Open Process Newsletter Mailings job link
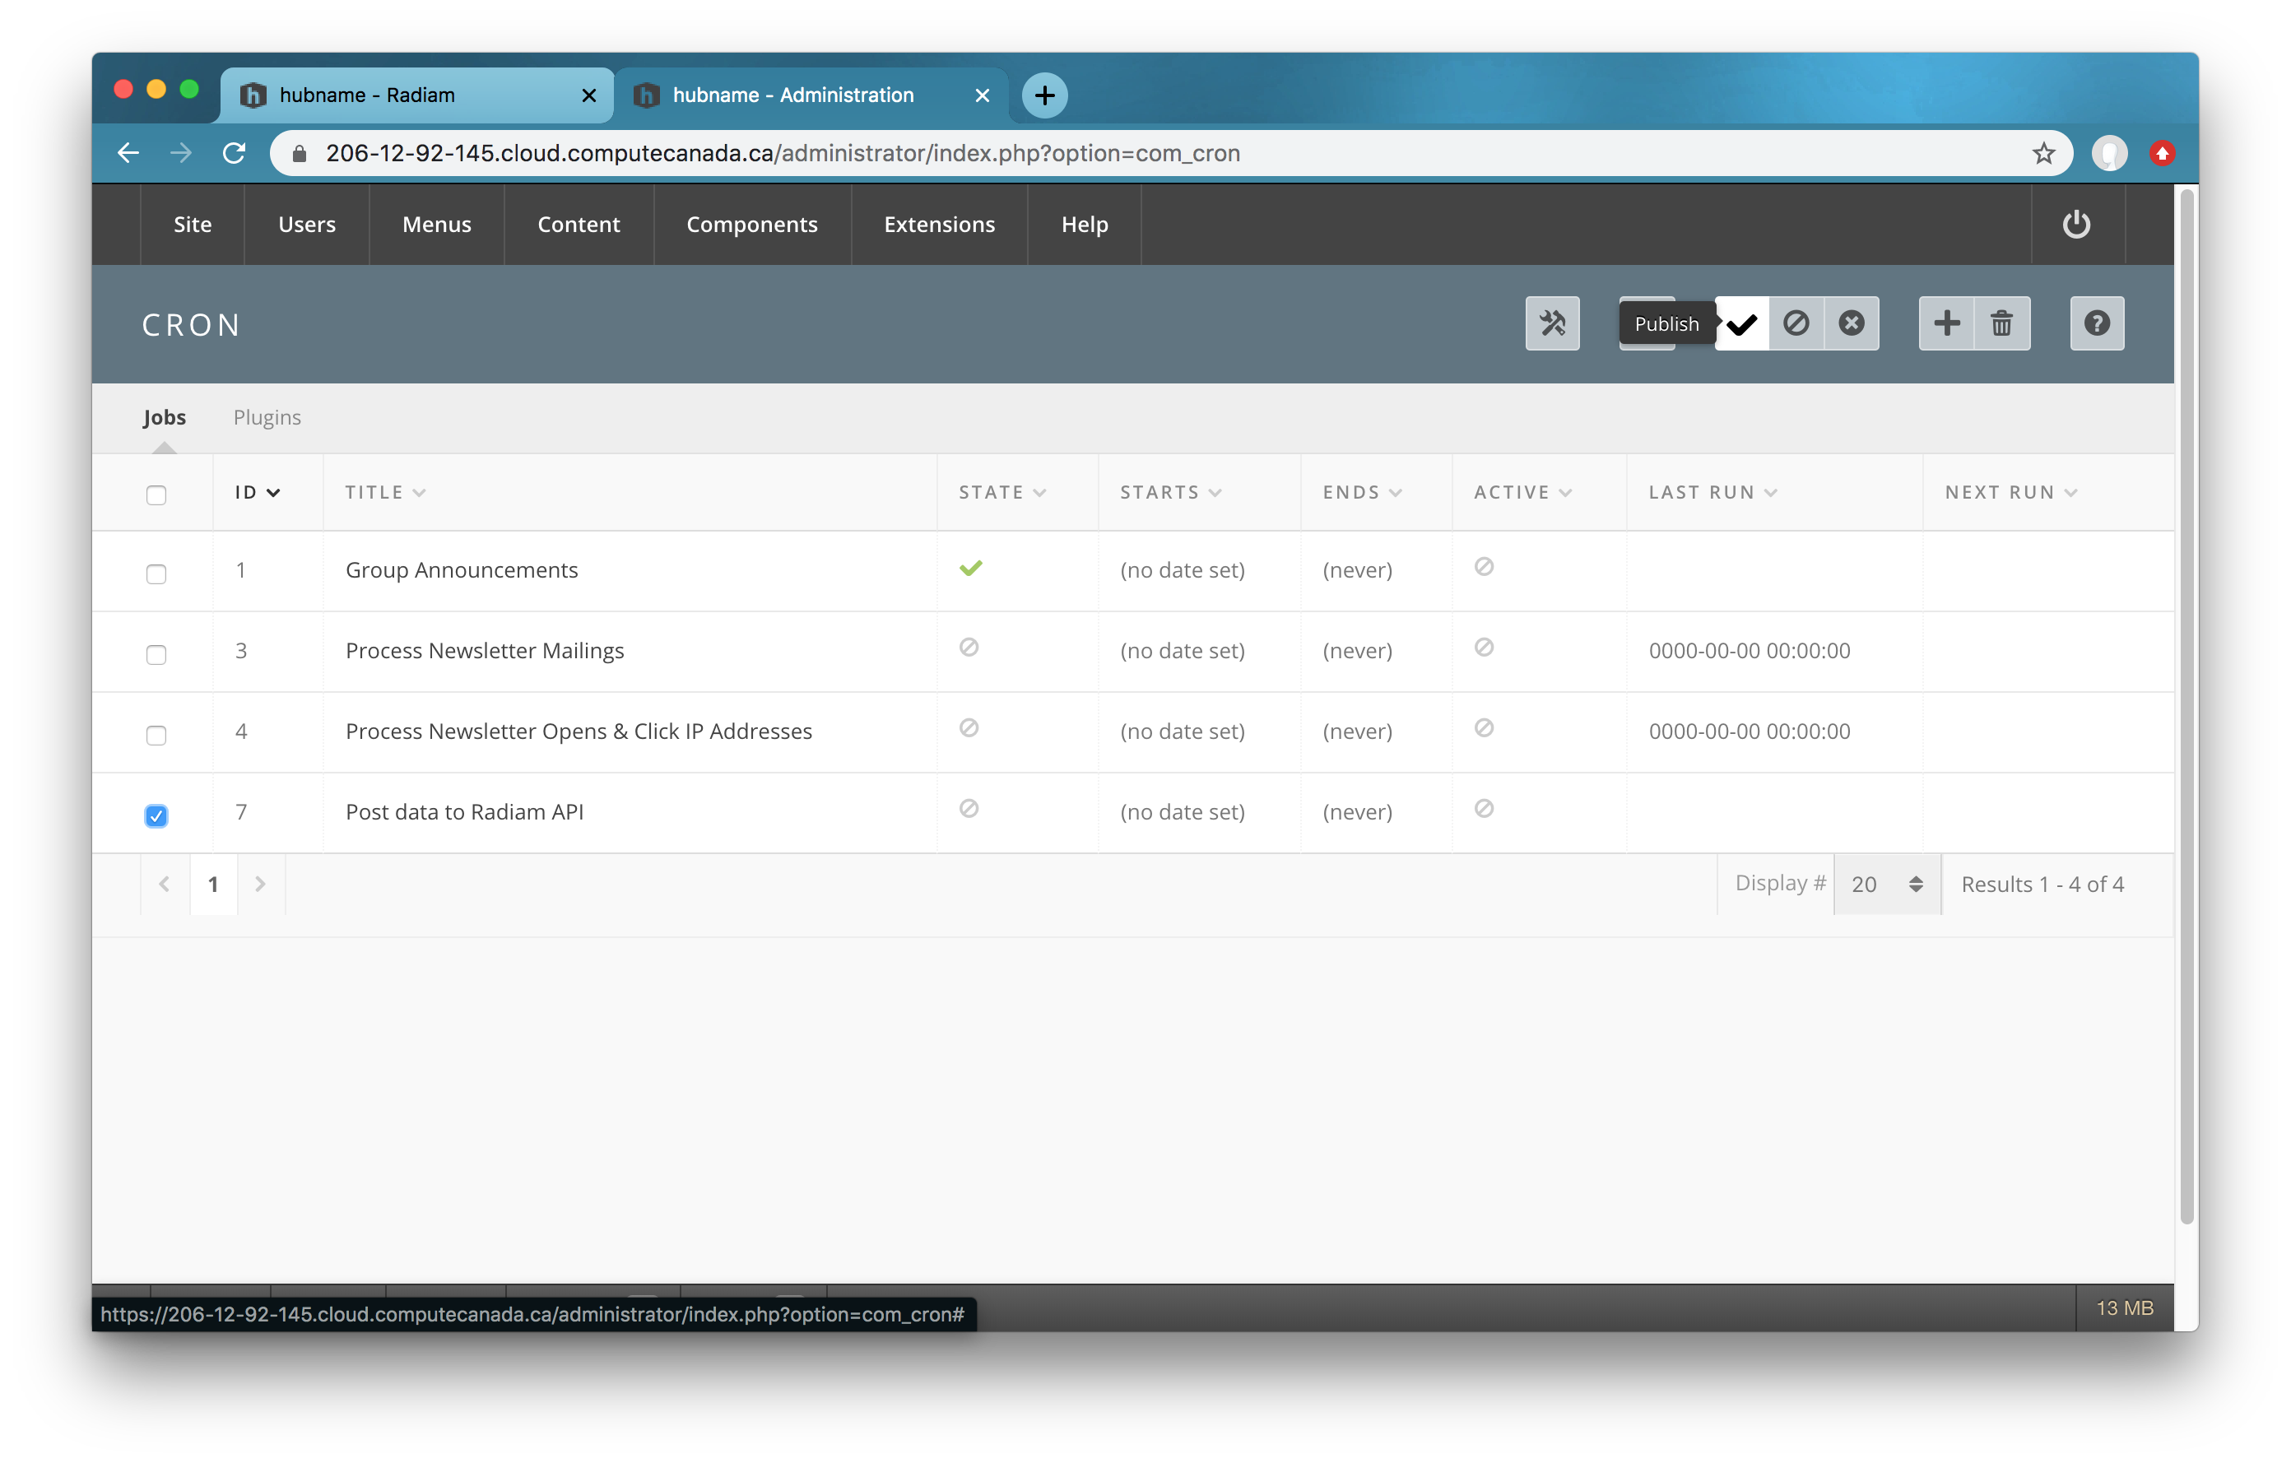2291x1463 pixels. pos(484,651)
